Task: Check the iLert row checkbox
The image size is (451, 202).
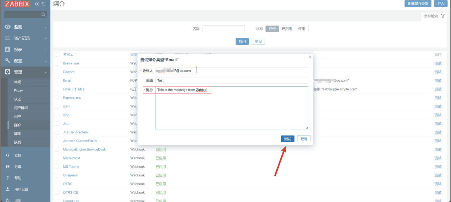Action: tap(57, 106)
